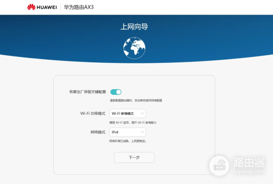Open the Wi-Fi 功率模式 dropdown

point(127,113)
